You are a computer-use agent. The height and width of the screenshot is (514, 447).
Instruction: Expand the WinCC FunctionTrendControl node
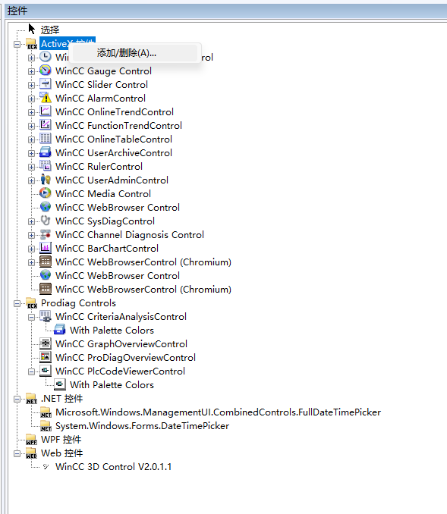[x=31, y=126]
